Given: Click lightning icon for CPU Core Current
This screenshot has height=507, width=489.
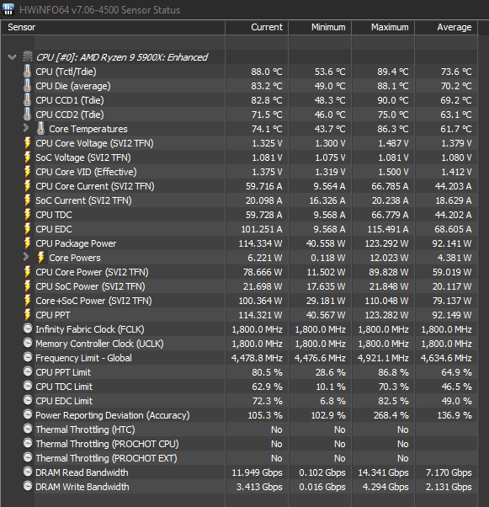Looking at the screenshot, I should coord(28,185).
